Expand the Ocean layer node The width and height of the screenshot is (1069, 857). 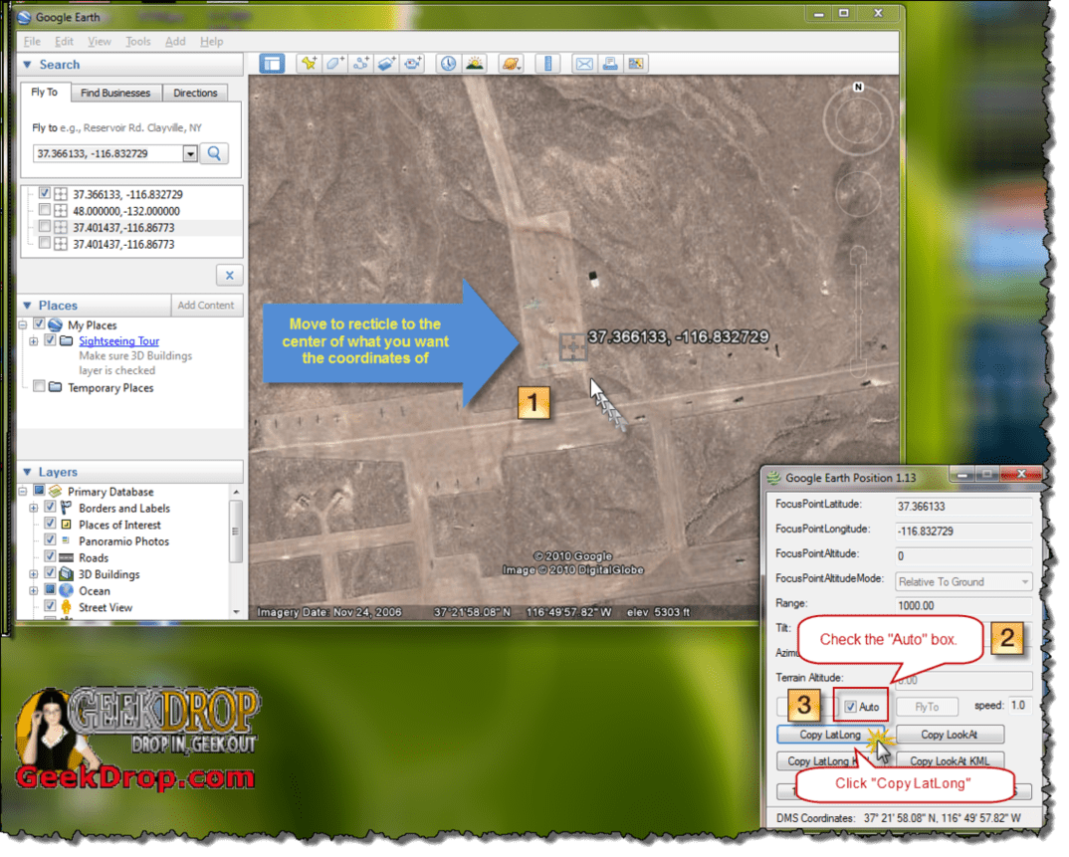pyautogui.click(x=34, y=591)
